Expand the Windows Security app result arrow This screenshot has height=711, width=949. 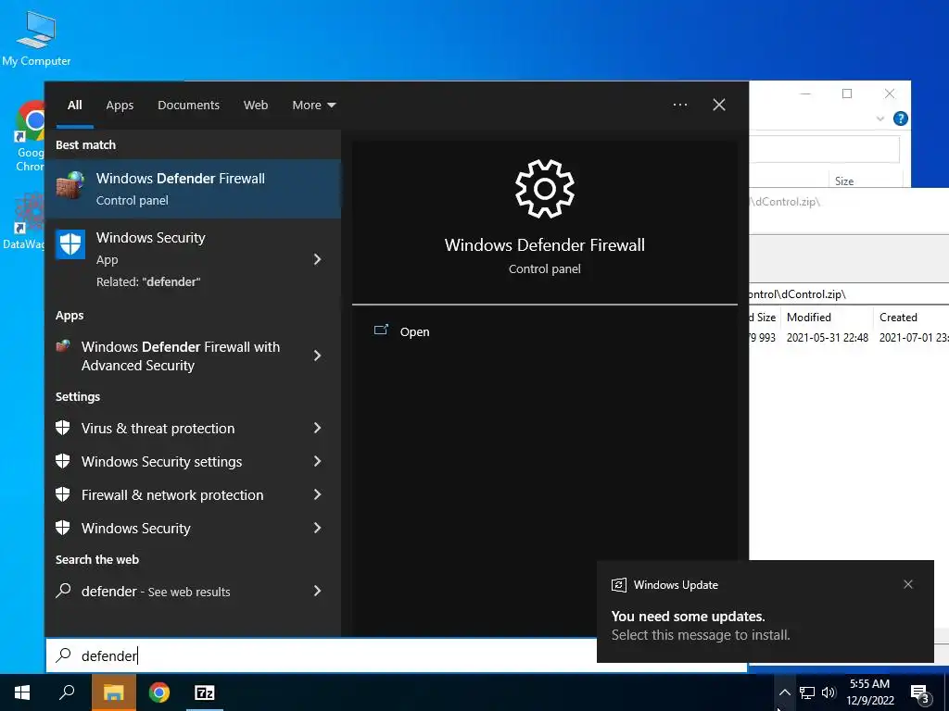coord(317,259)
